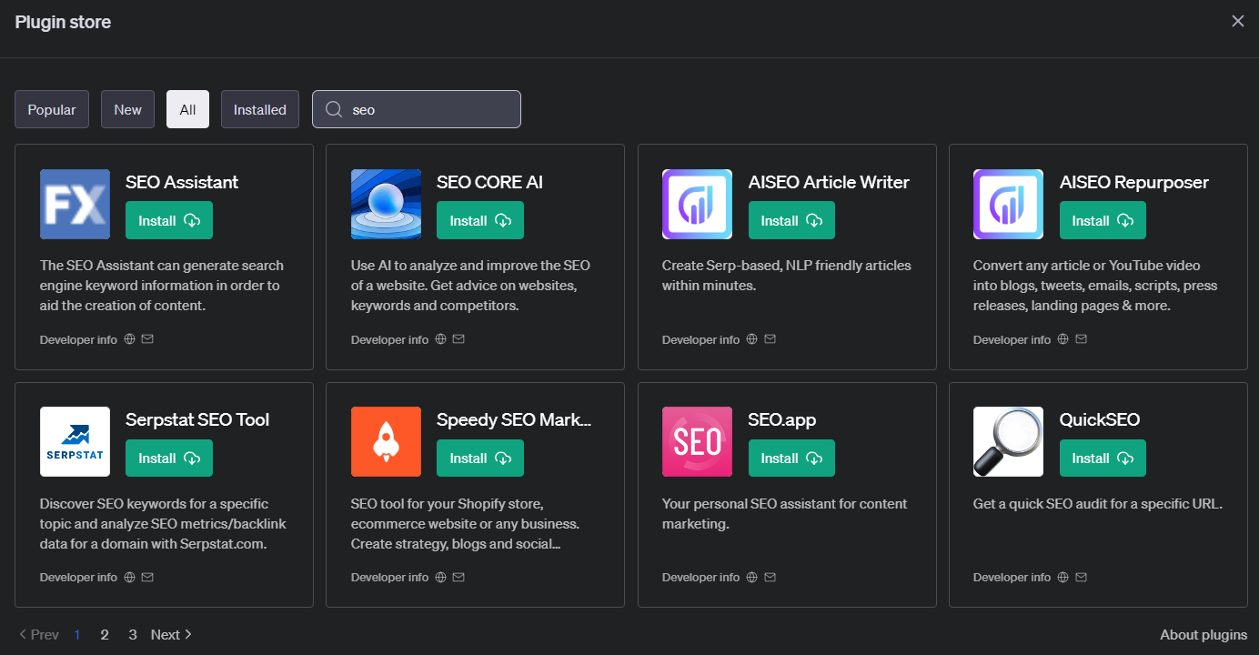Open the SEO.app developer website globe icon

click(x=752, y=577)
